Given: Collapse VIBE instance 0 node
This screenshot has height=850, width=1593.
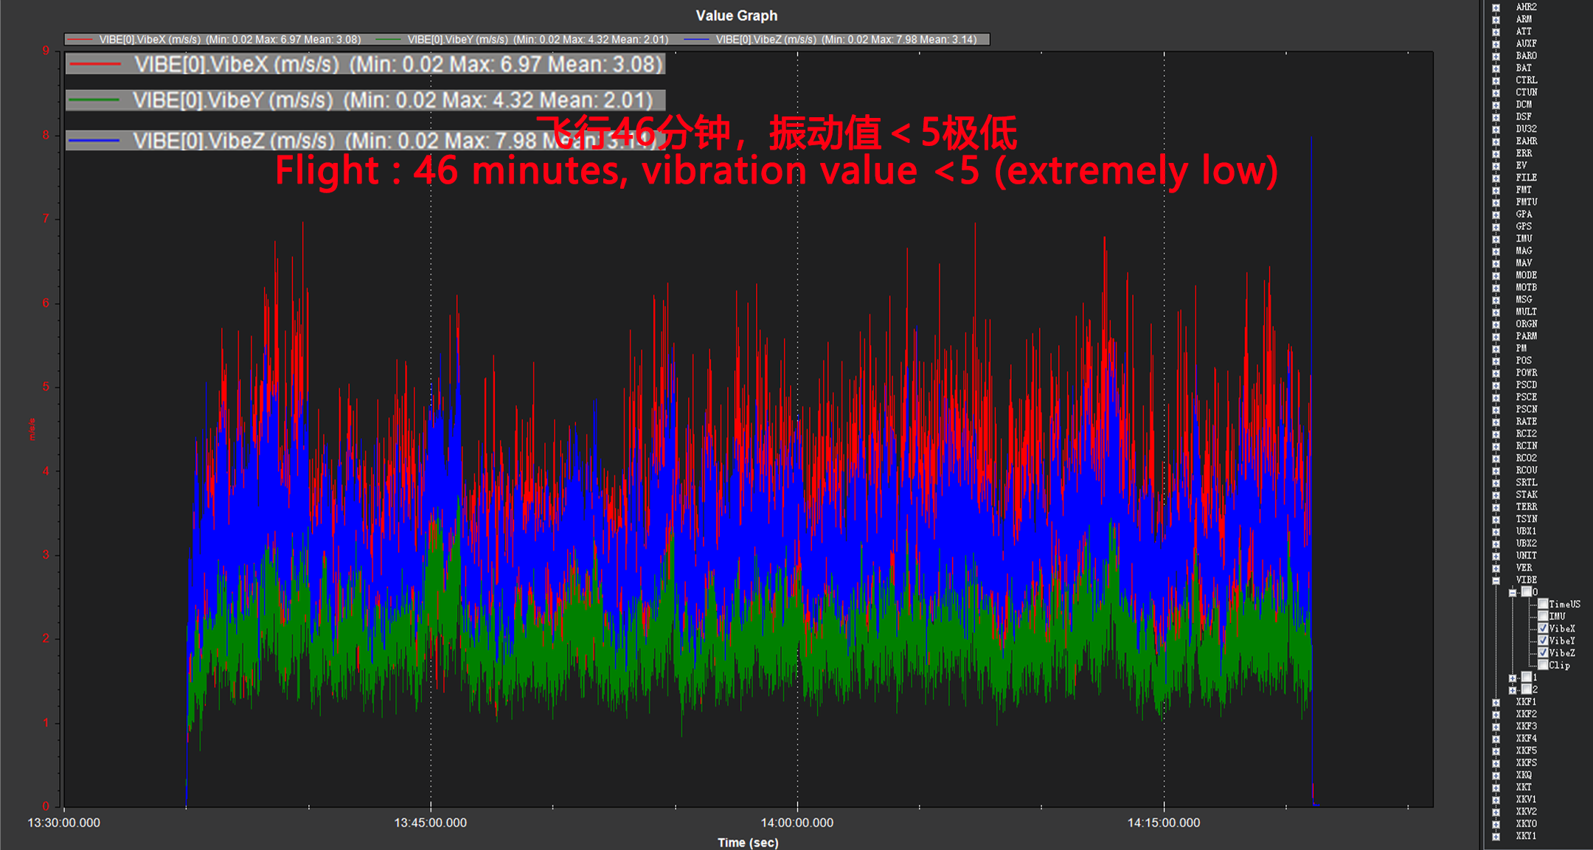Looking at the screenshot, I should [x=1513, y=592].
